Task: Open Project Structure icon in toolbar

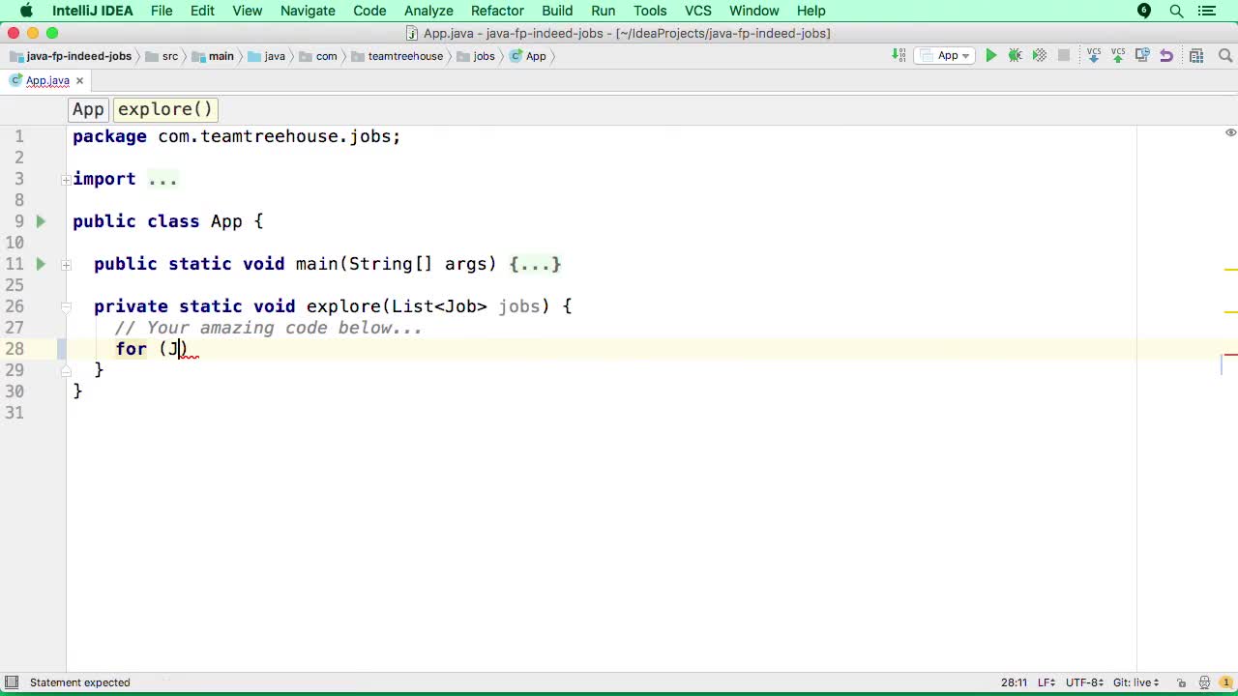Action: (1196, 56)
